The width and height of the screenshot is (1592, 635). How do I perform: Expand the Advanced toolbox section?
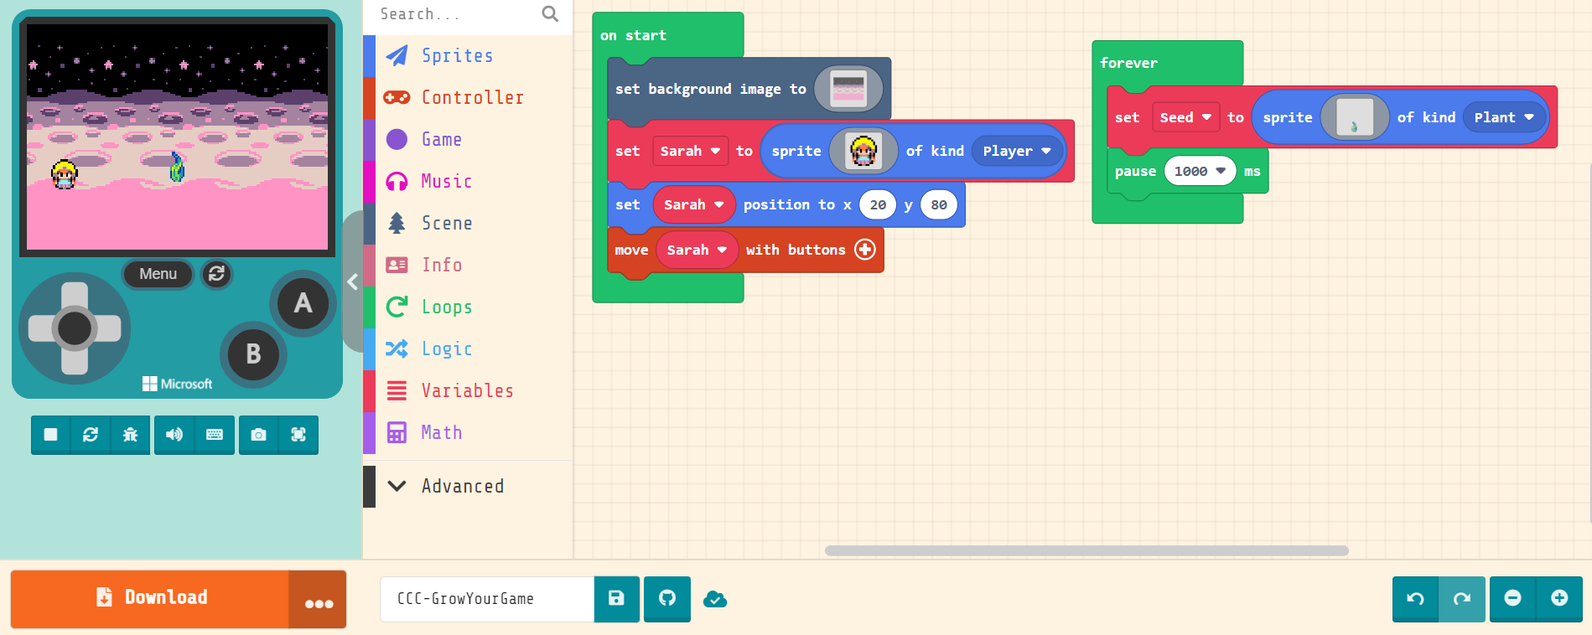coord(468,486)
